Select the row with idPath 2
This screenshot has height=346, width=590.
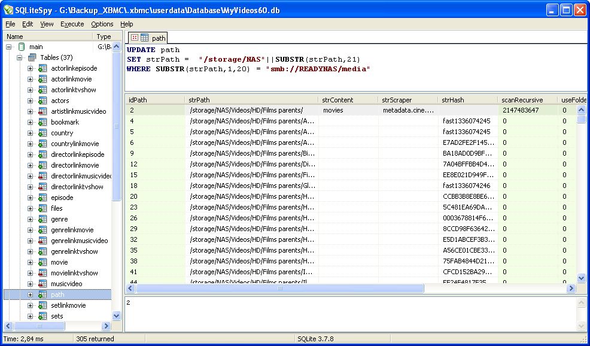(x=351, y=110)
